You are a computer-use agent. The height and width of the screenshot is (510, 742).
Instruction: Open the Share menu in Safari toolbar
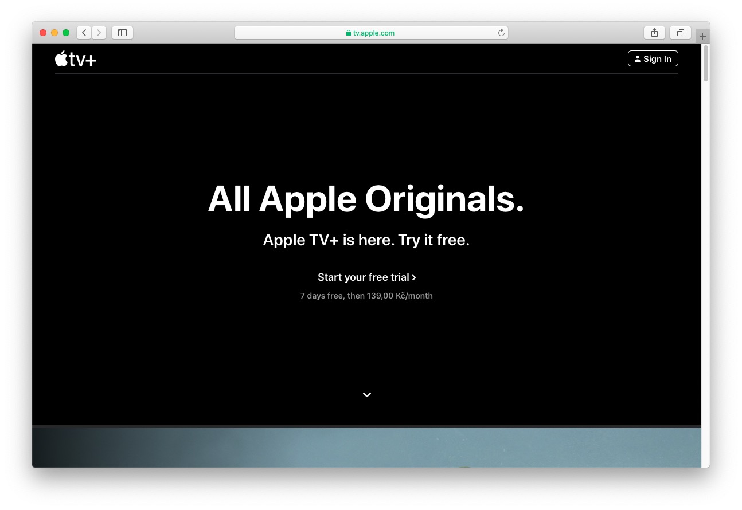654,33
